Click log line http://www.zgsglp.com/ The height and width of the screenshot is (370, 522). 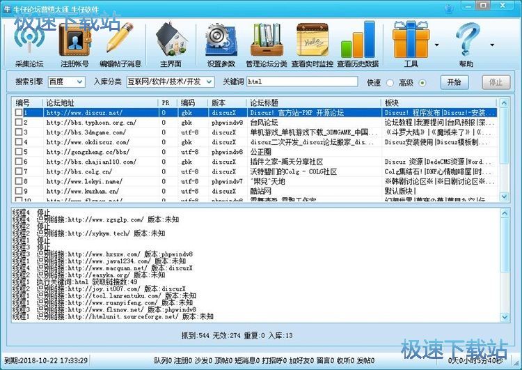click(x=95, y=219)
